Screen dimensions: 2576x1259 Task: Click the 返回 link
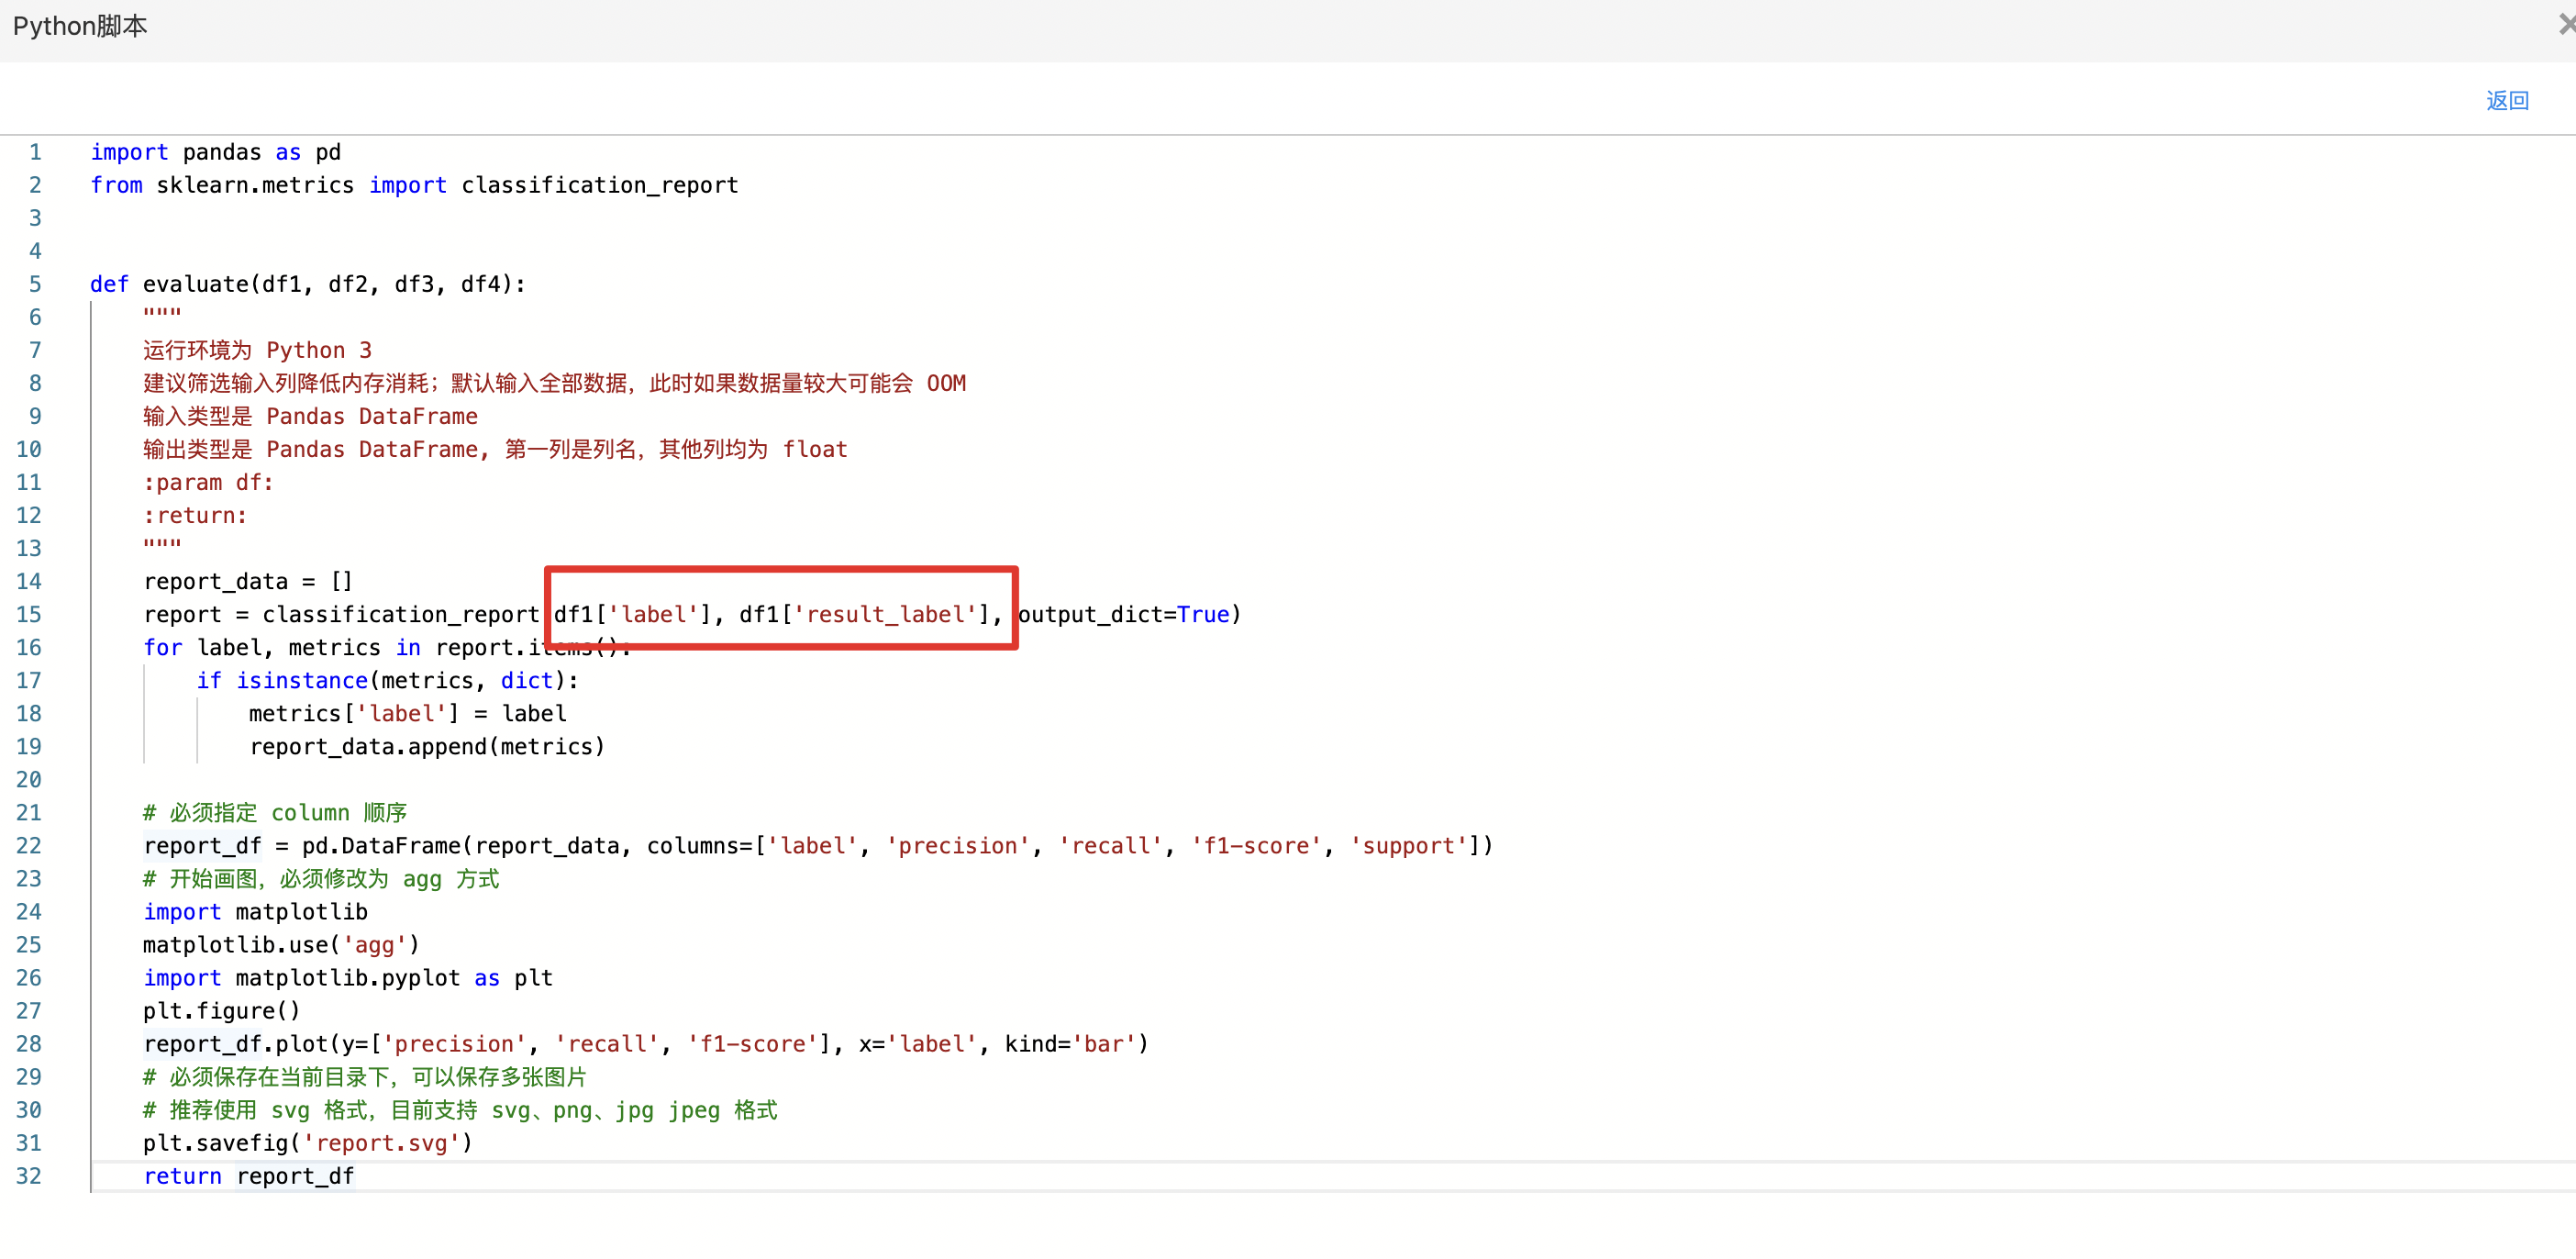2507,100
